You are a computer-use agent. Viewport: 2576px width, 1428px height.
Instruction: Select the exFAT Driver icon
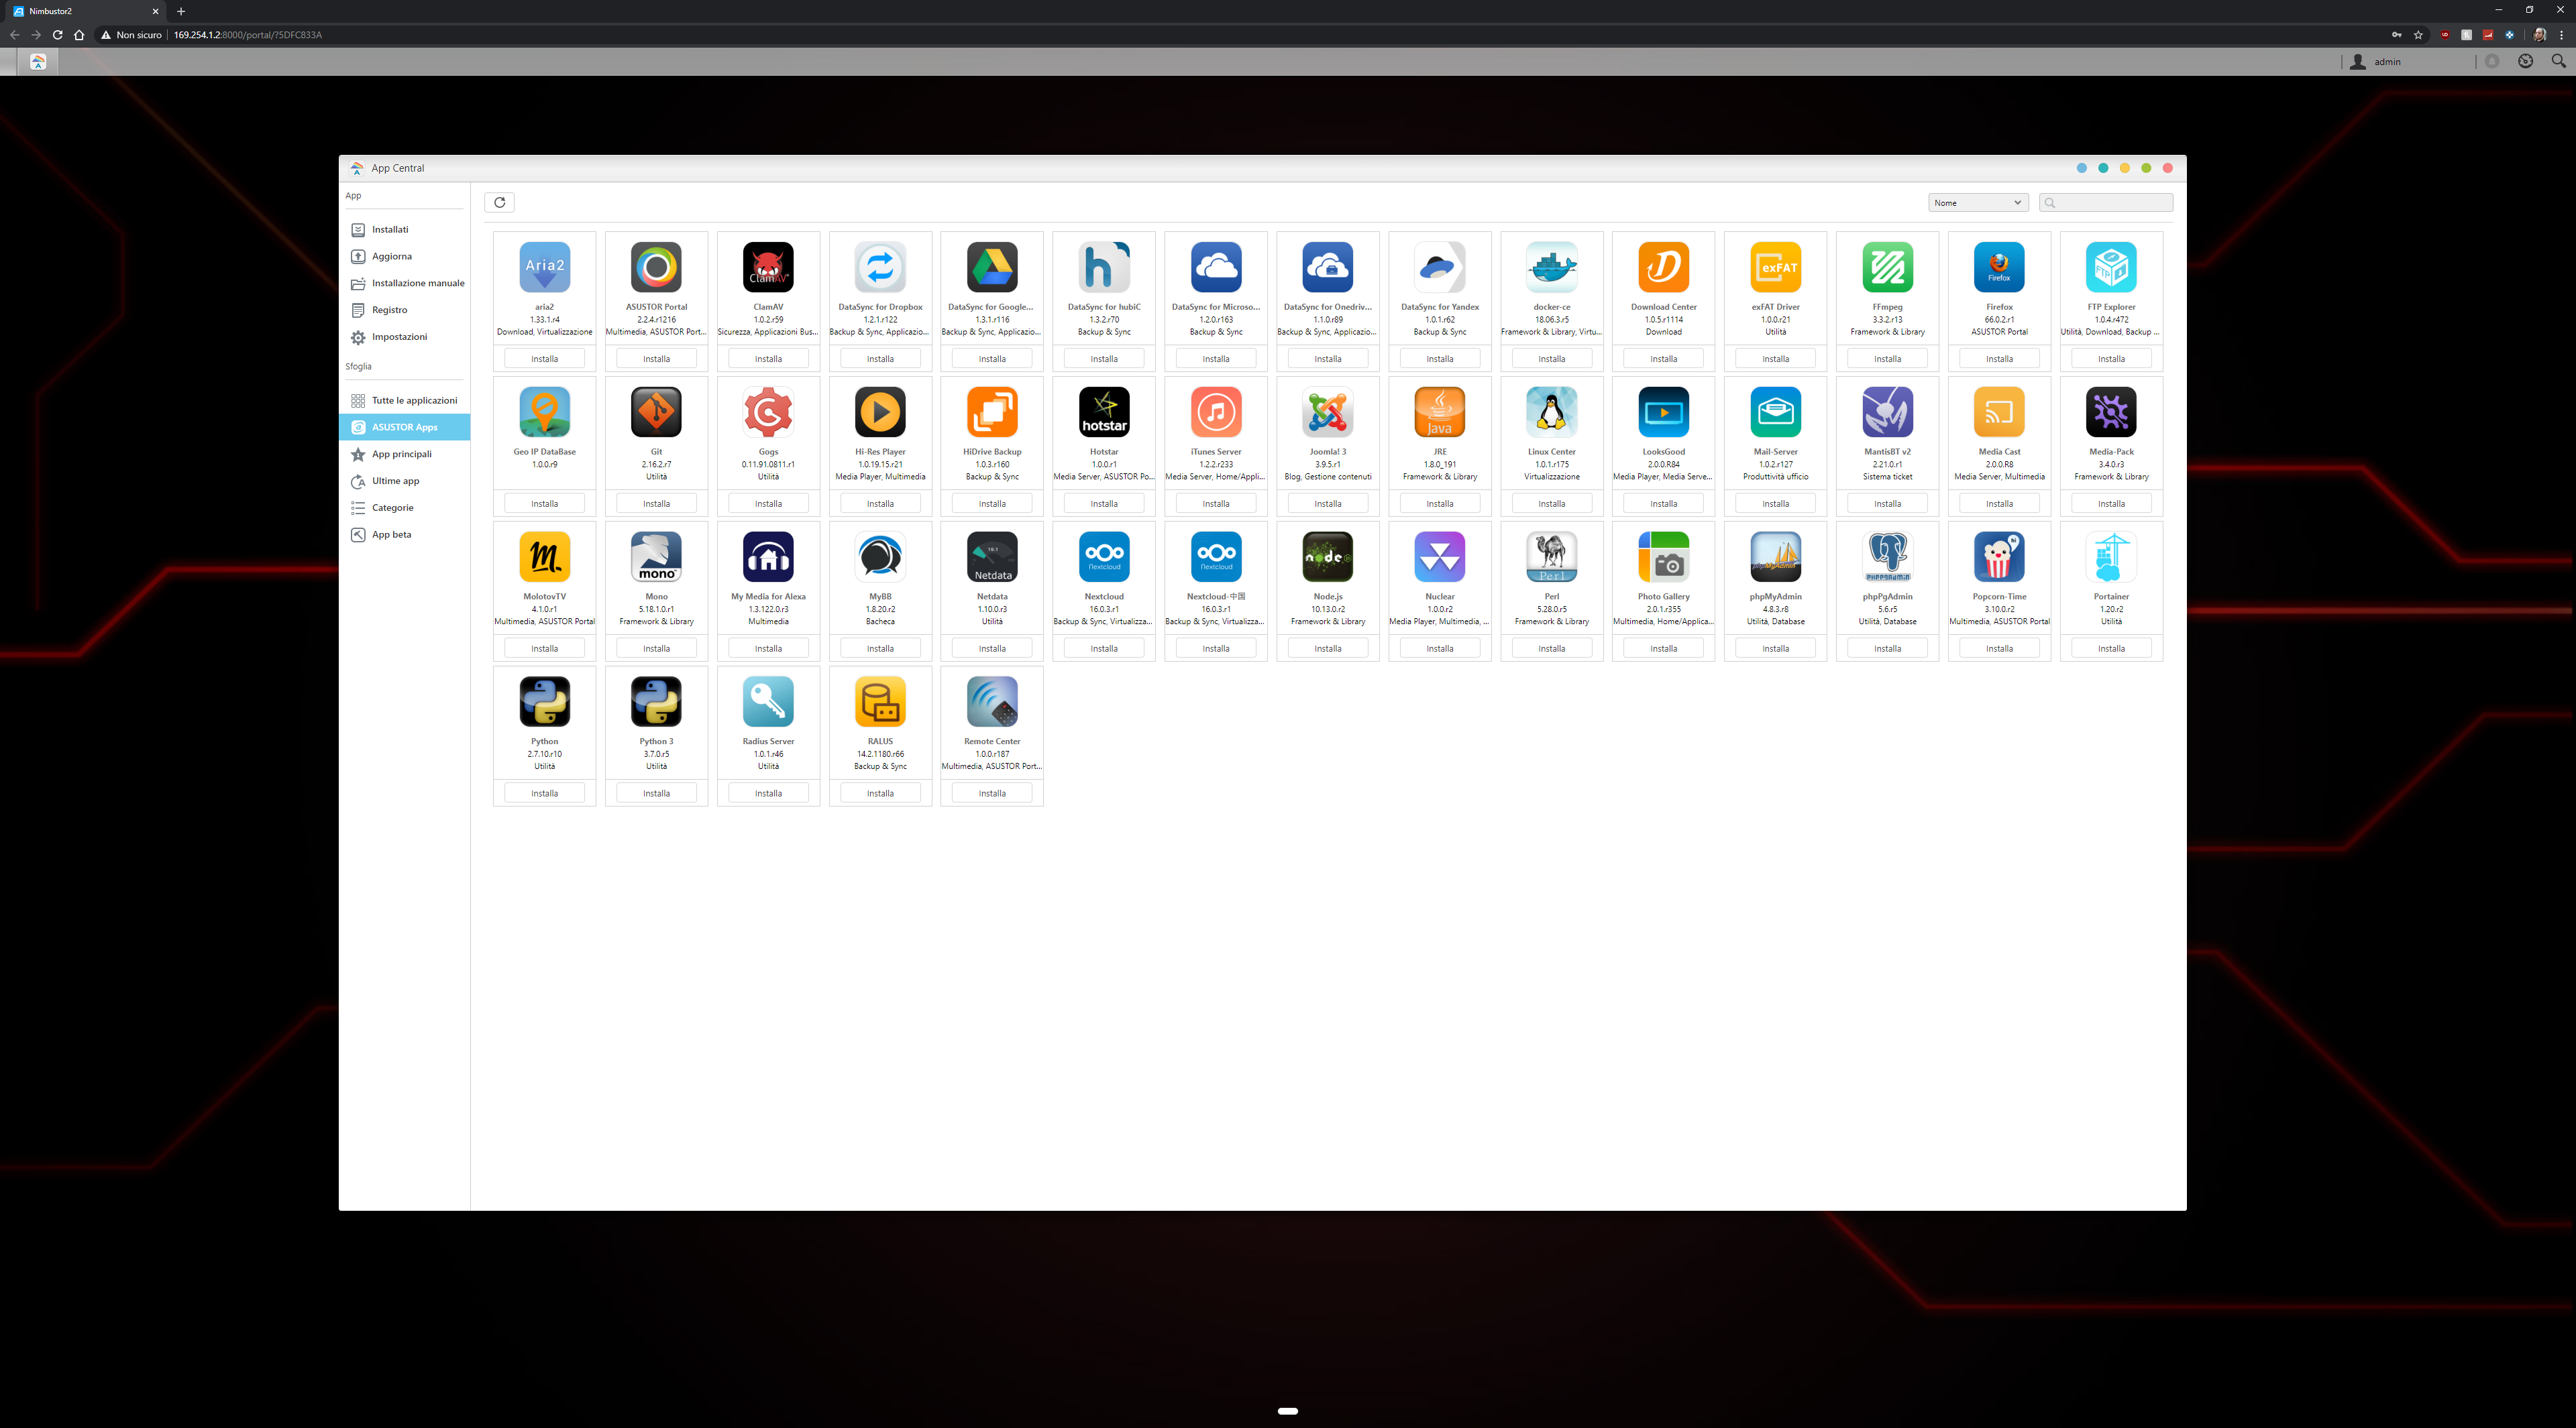[x=1776, y=267]
